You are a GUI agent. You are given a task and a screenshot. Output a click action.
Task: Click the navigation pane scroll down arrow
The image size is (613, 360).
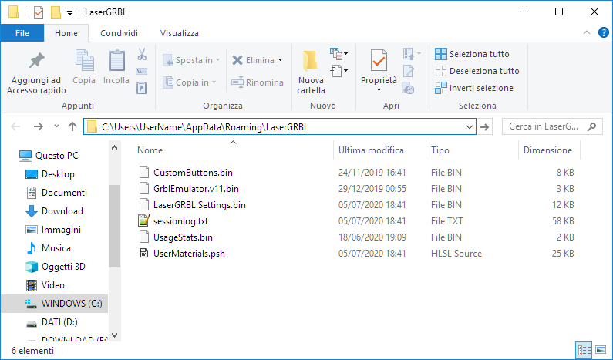tap(115, 335)
